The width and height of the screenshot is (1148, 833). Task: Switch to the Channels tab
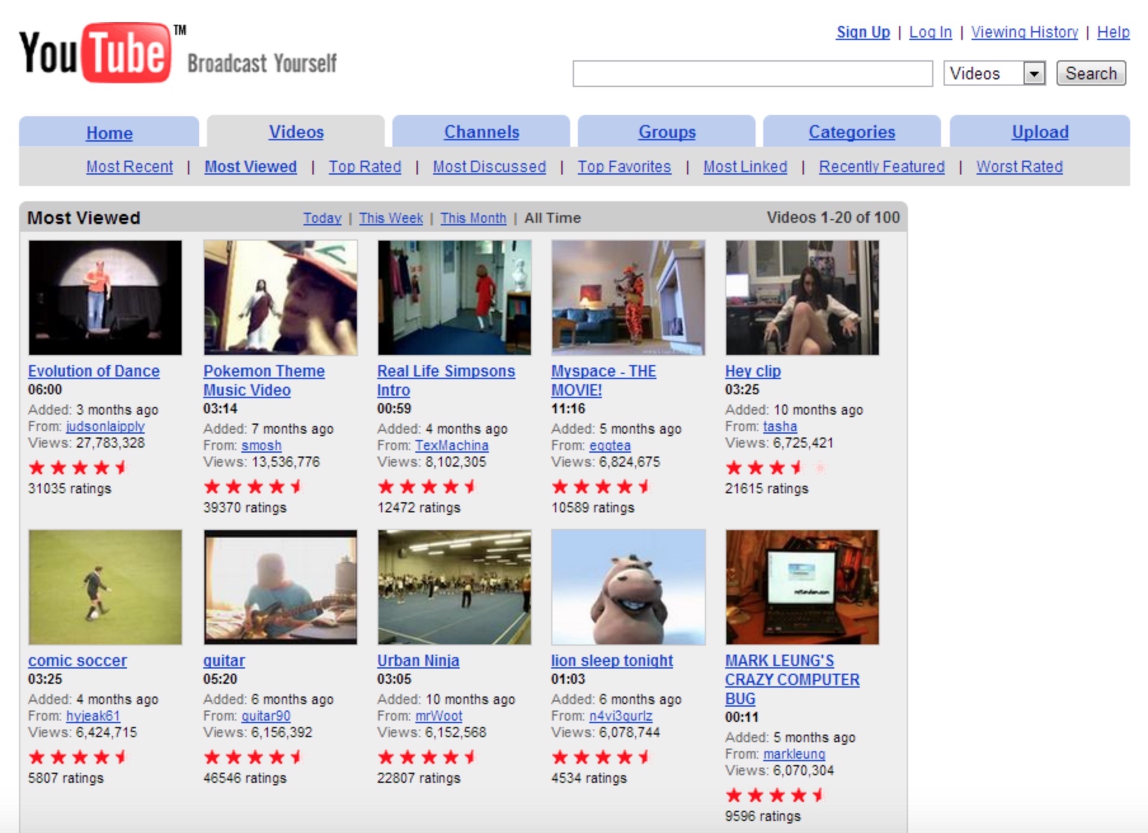coord(481,132)
